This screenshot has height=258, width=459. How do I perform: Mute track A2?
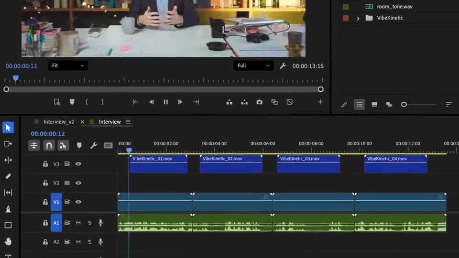(78, 242)
